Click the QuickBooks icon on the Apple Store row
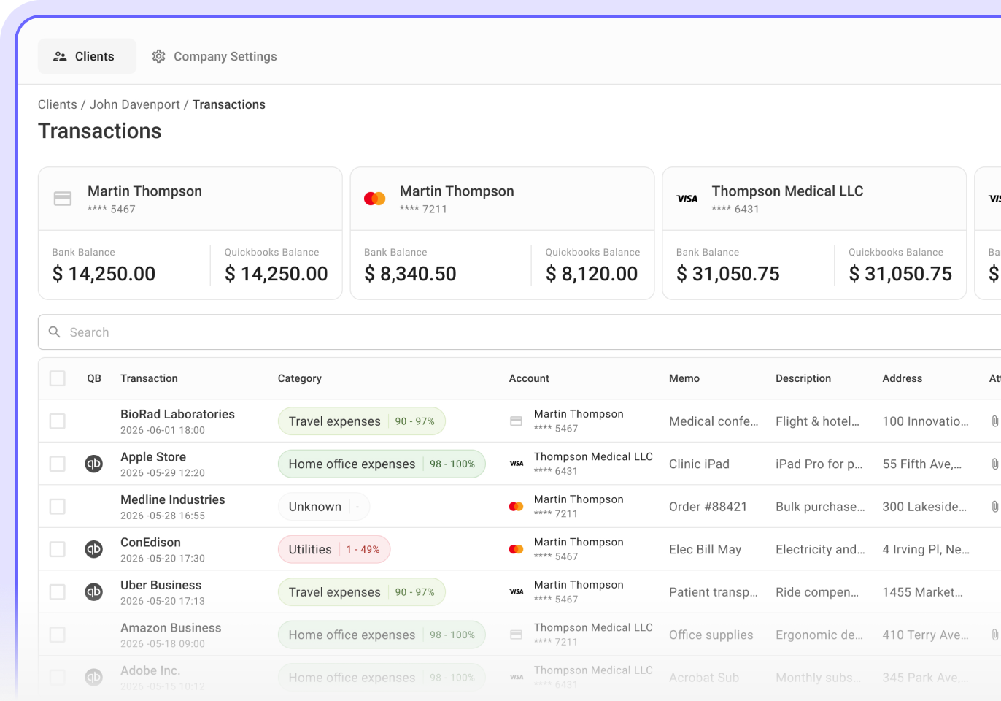 (x=94, y=464)
